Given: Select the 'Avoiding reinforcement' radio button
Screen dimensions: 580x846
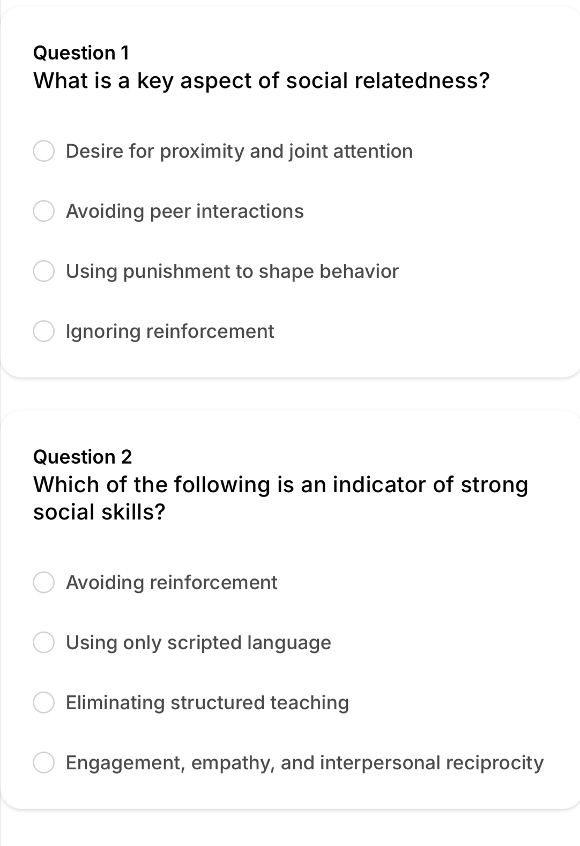Looking at the screenshot, I should tap(44, 582).
